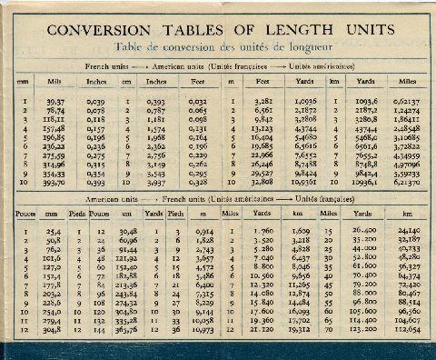Select the 'Pouces' header in the first bottom-table column
Viewport: 436px width, 360px height.
(x=25, y=214)
